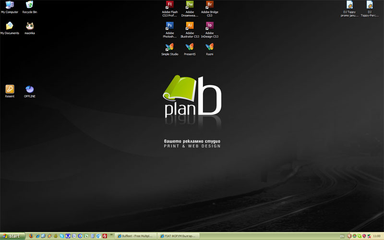Select Adobe InDesign CS3 icon
This screenshot has height=240, width=384.
click(210, 26)
